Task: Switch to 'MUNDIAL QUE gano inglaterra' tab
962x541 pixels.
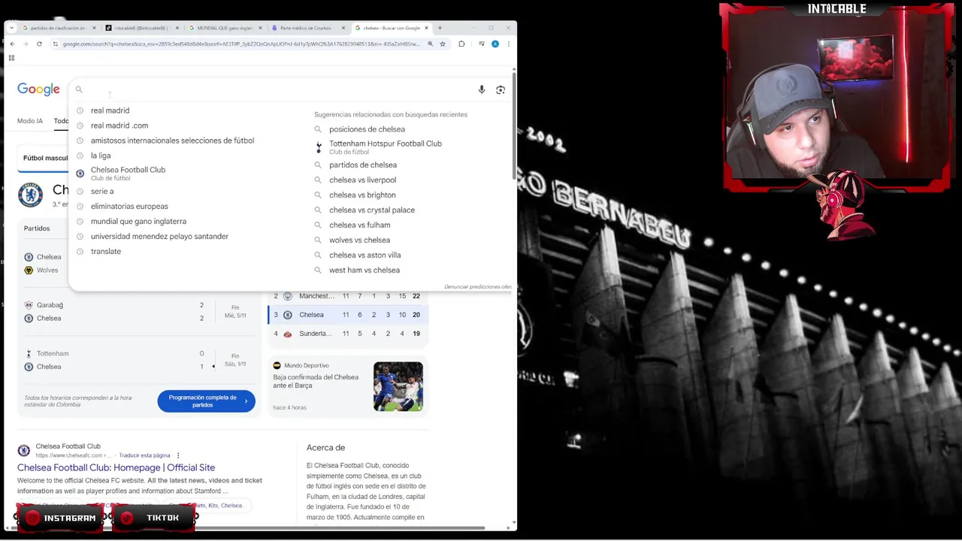Action: tap(225, 28)
